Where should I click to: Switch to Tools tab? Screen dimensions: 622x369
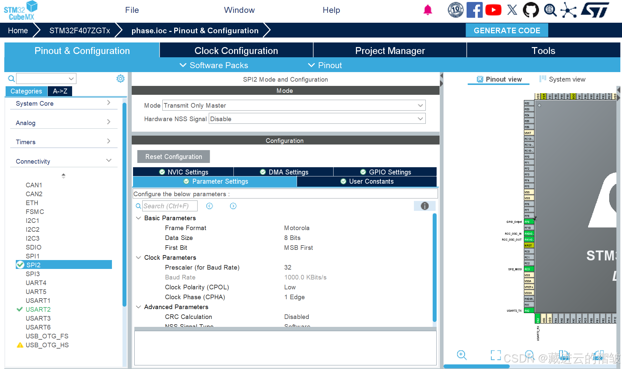coord(543,51)
